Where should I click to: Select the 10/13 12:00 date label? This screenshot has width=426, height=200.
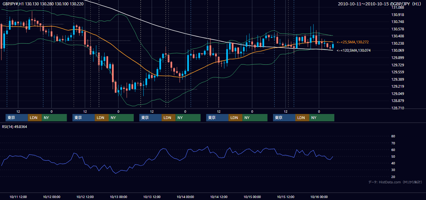(152, 197)
